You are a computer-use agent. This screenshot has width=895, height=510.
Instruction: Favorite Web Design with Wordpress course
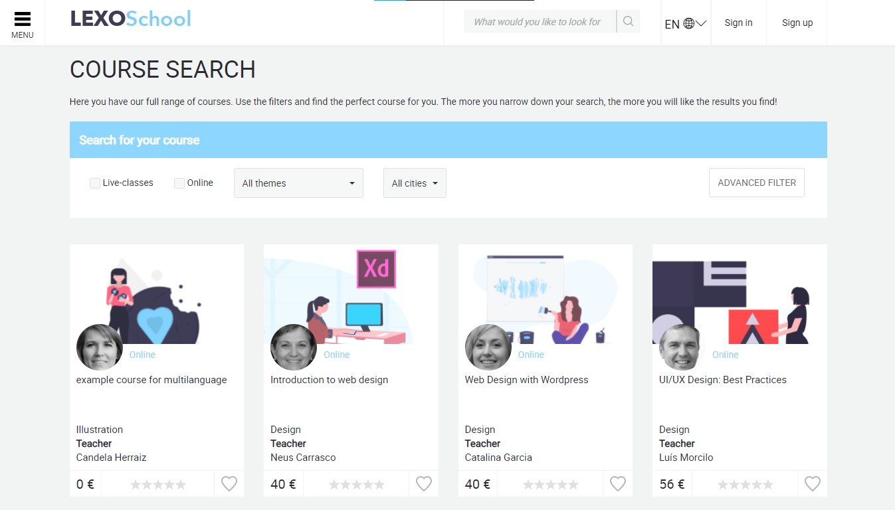pyautogui.click(x=618, y=483)
